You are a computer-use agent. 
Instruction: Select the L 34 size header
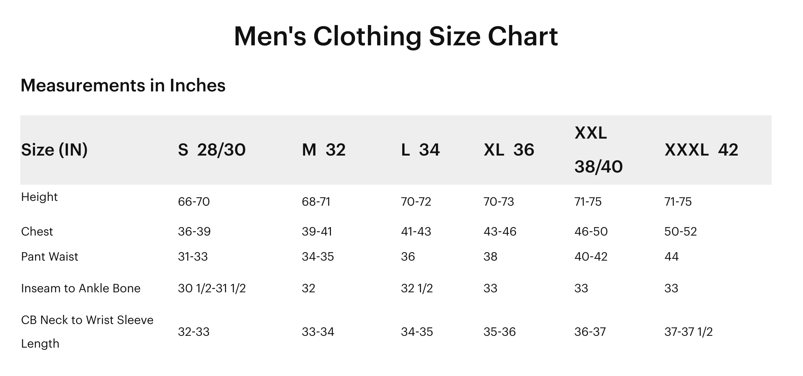[x=420, y=150]
